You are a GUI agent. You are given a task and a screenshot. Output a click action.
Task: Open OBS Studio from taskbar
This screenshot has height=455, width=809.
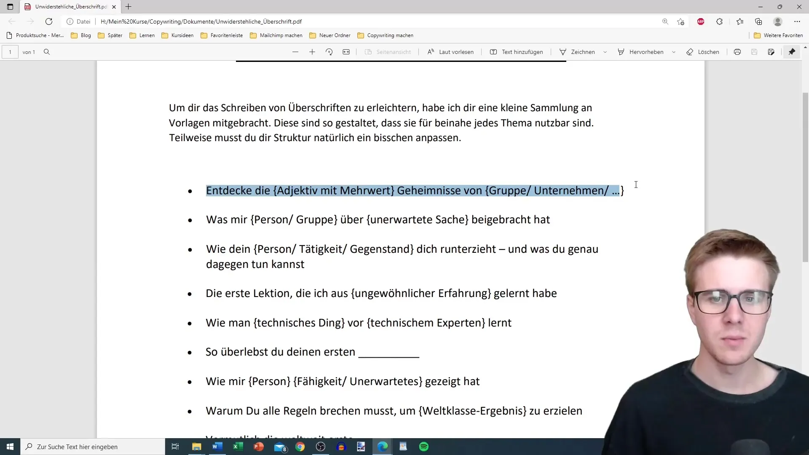[321, 447]
